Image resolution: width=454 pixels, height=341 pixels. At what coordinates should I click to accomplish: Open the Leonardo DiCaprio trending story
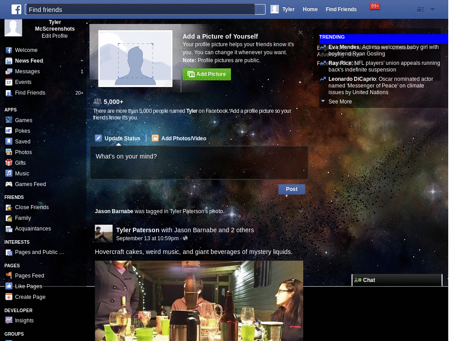coord(380,86)
